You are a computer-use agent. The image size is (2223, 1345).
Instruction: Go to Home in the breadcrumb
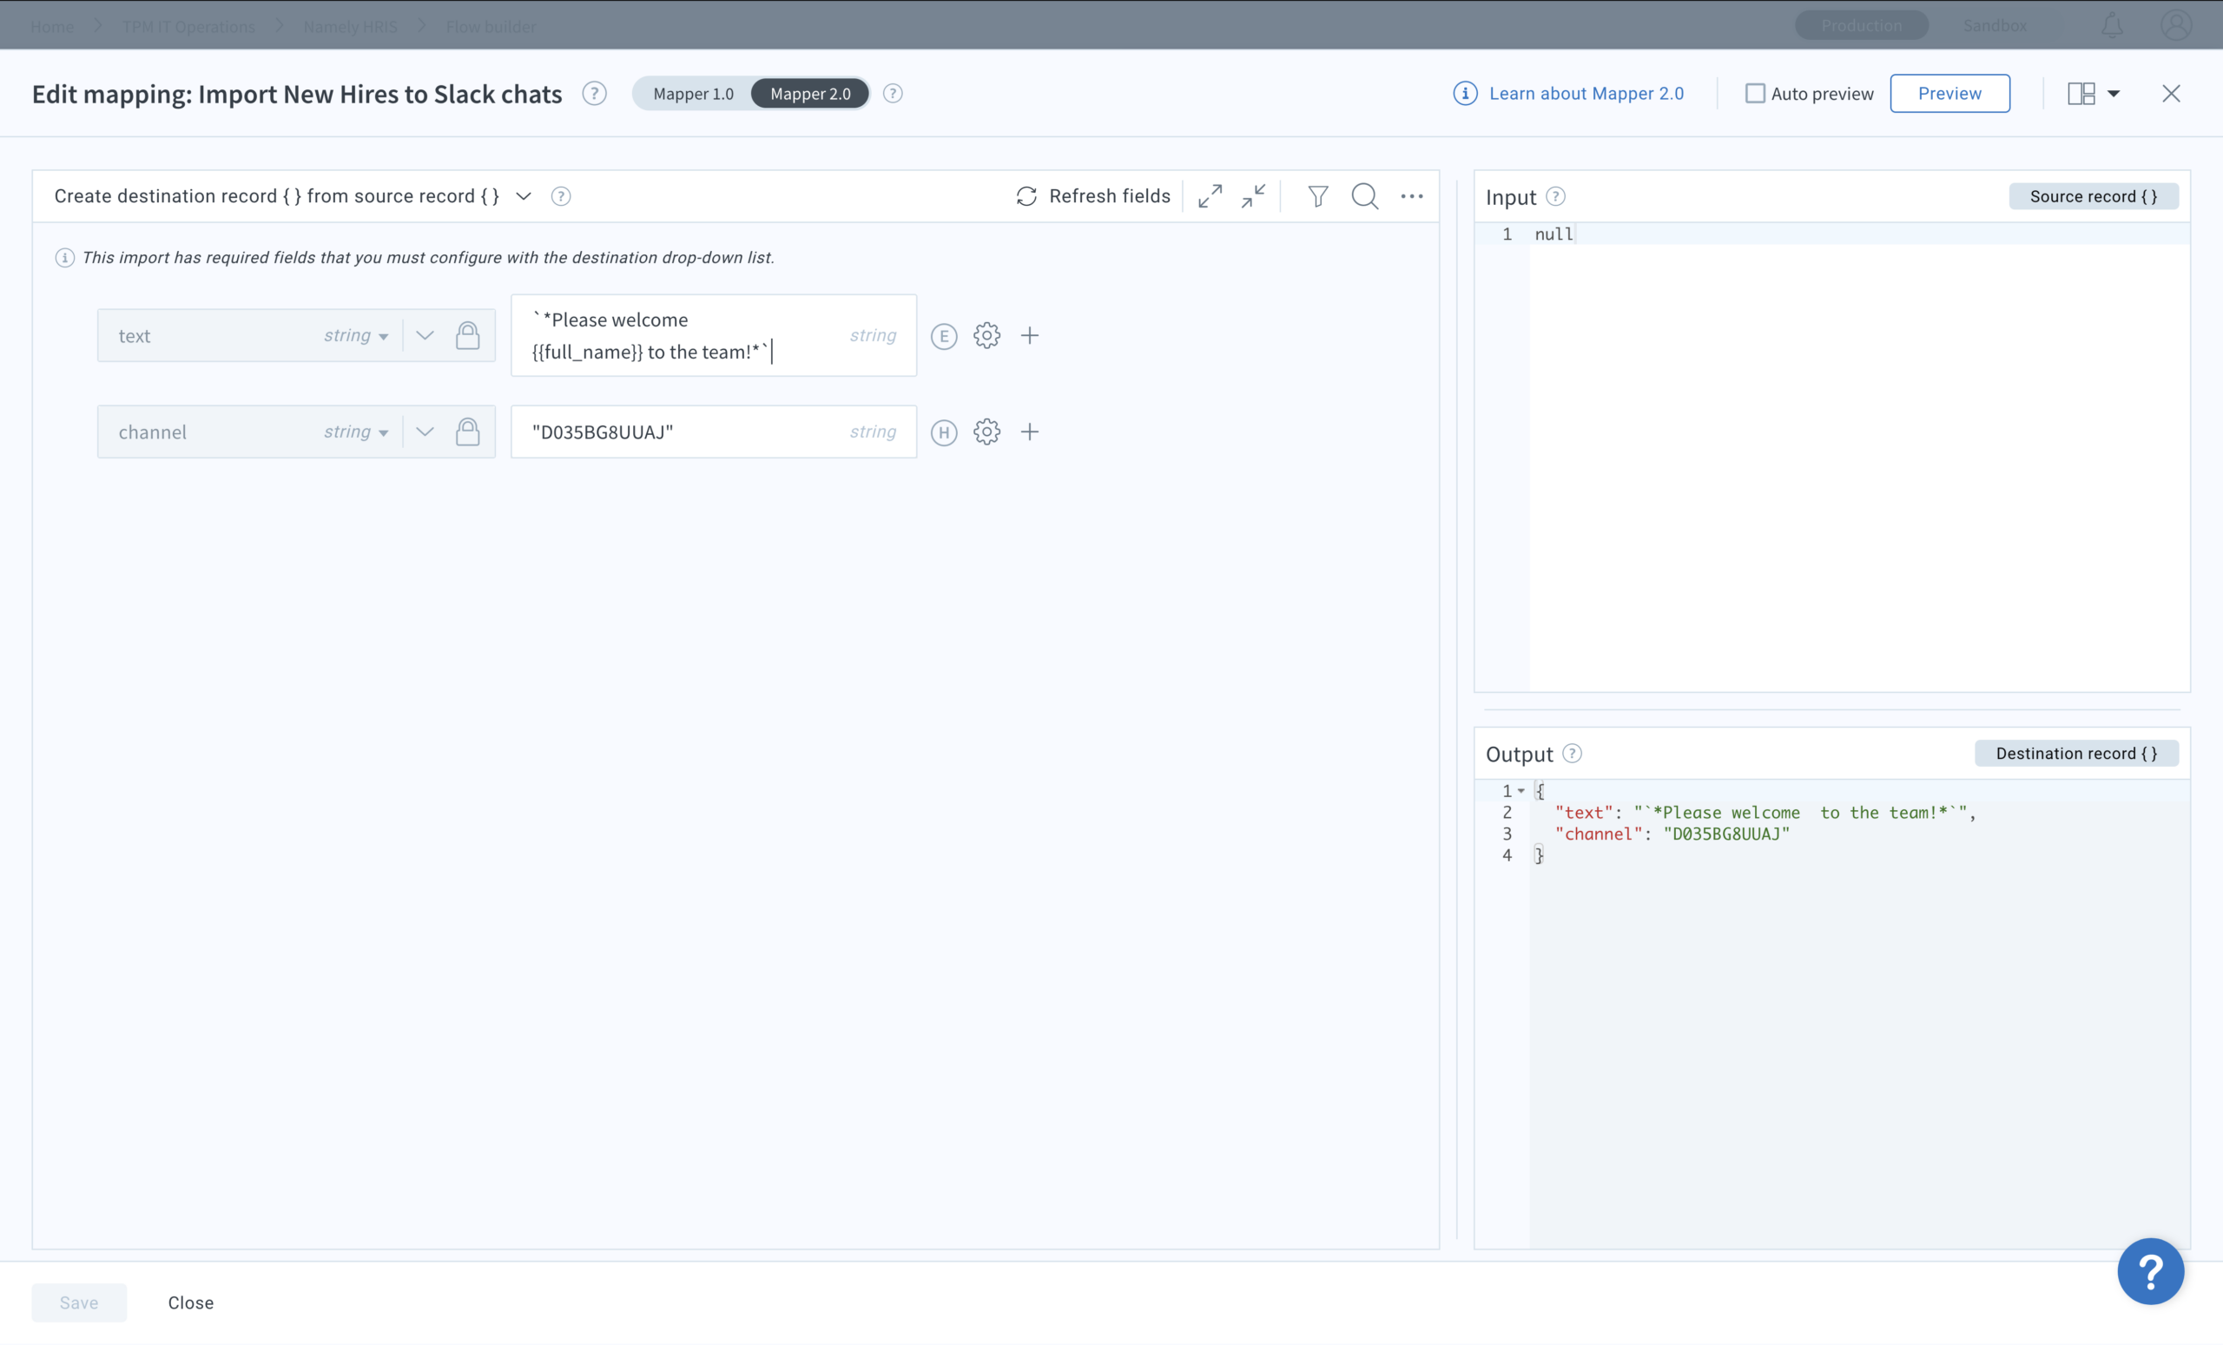(x=52, y=26)
